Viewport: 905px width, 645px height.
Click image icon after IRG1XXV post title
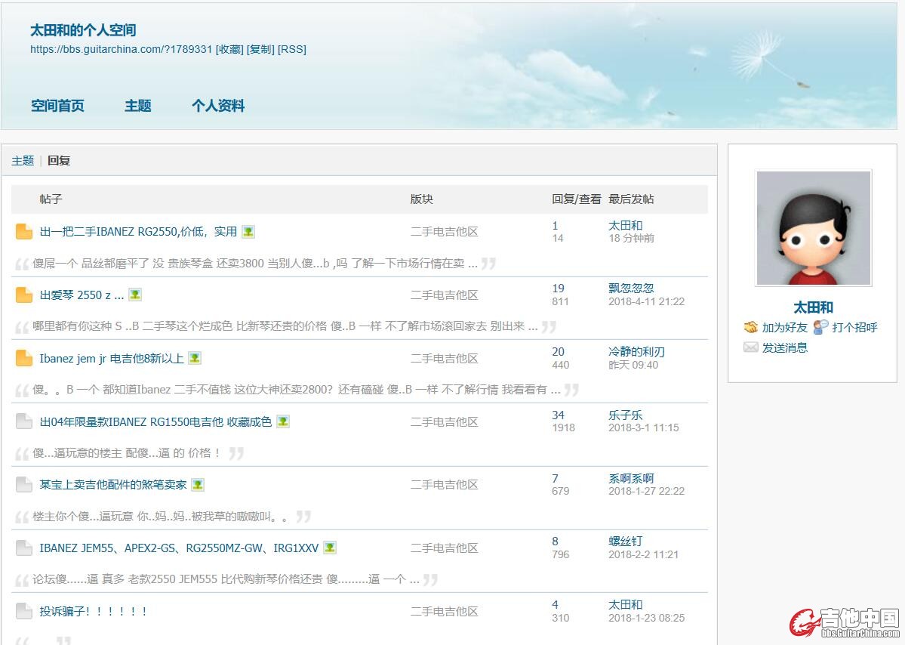click(330, 548)
